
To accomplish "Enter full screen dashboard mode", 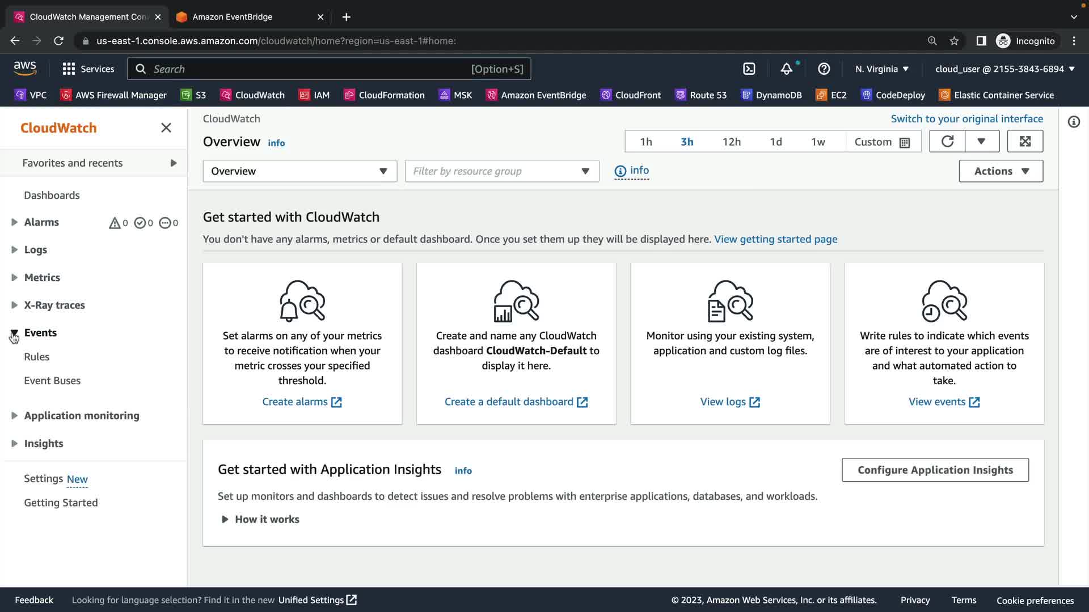I will 1024,142.
